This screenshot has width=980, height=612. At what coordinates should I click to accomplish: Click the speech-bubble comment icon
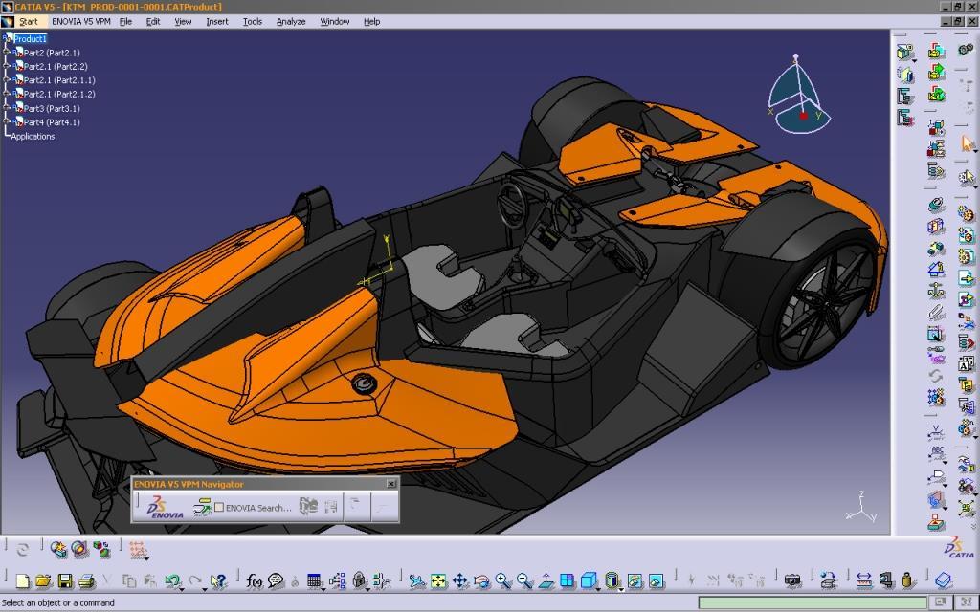pyautogui.click(x=276, y=581)
